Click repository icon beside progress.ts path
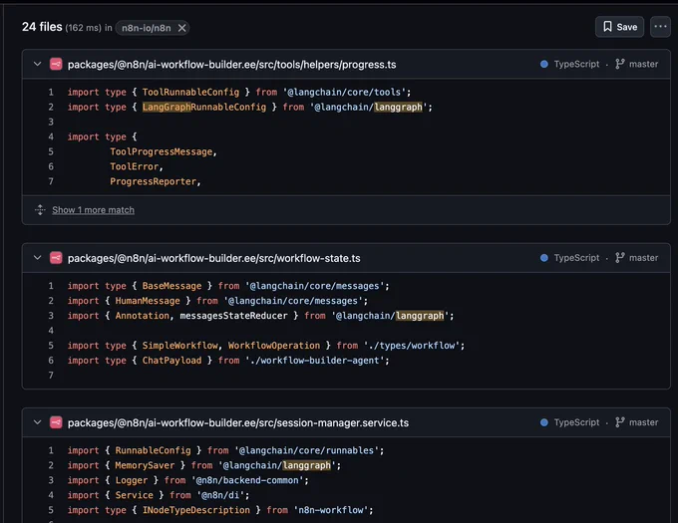The width and height of the screenshot is (678, 523). coord(56,64)
